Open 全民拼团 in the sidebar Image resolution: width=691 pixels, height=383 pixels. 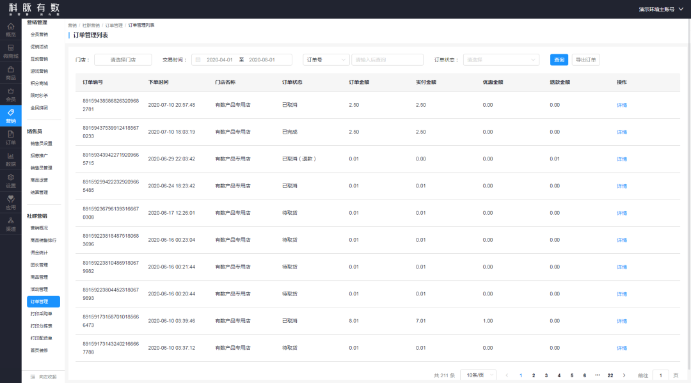click(x=39, y=108)
